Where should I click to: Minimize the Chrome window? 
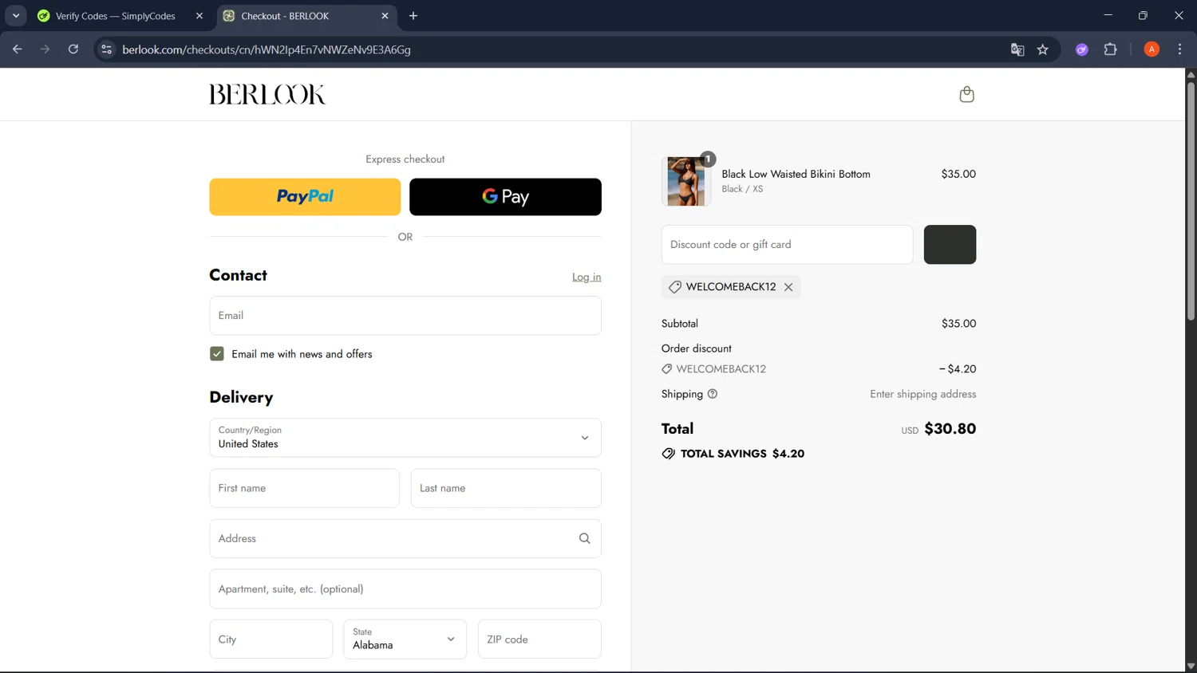(x=1108, y=16)
